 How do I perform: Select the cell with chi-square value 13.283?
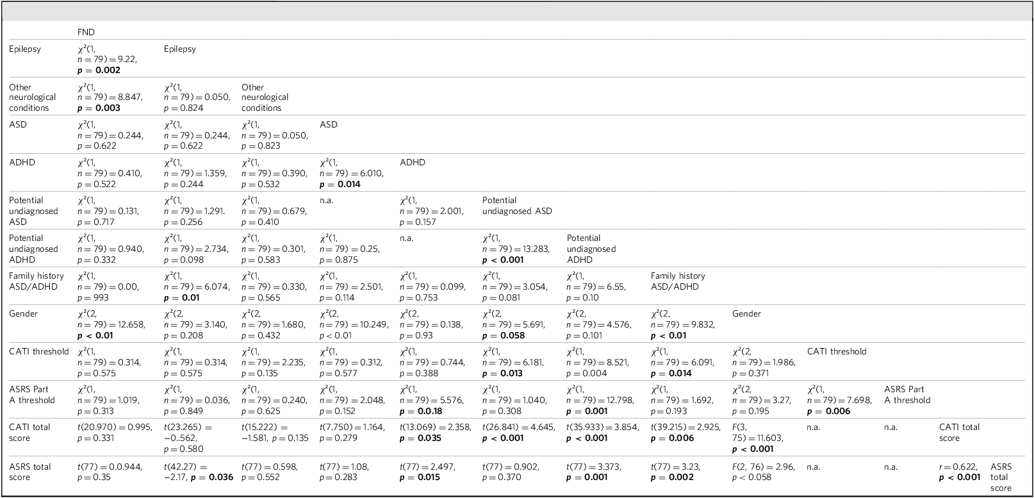[516, 249]
